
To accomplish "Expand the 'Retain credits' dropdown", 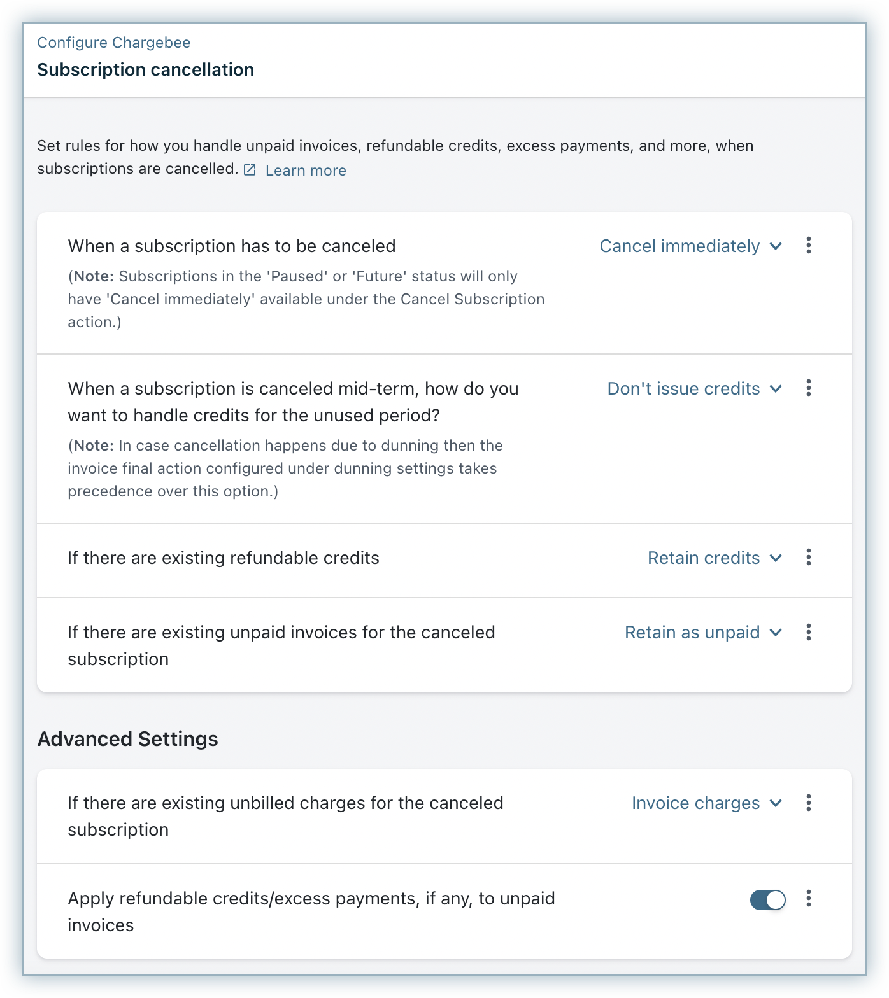I will coord(715,558).
